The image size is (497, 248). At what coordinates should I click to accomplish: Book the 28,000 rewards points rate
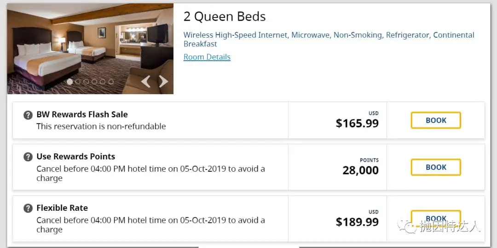(436, 167)
